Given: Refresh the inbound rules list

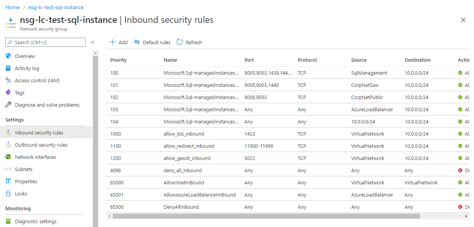Looking at the screenshot, I should tap(189, 42).
